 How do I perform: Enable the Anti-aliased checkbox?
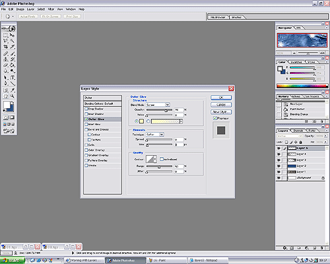162,159
